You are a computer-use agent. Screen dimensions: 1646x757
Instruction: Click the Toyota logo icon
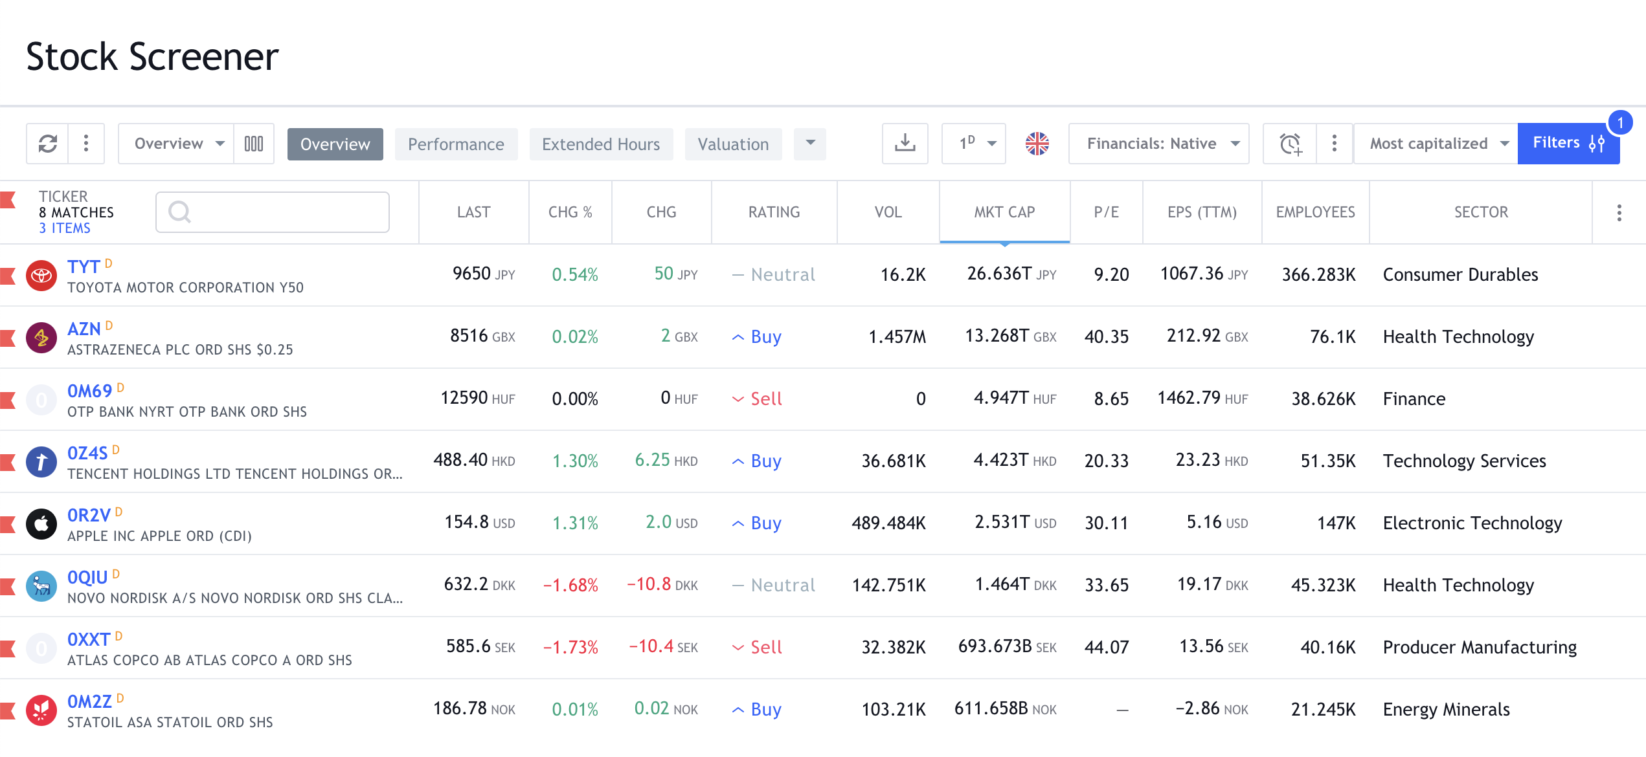(x=41, y=276)
